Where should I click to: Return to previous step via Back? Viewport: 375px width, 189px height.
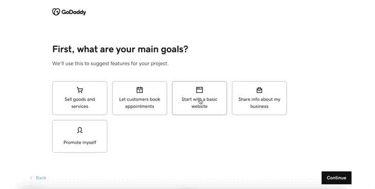coord(38,178)
